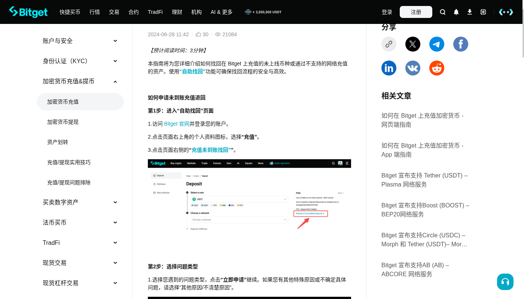Open the download app icon
Viewport: 524px width, 299px height.
click(x=470, y=12)
